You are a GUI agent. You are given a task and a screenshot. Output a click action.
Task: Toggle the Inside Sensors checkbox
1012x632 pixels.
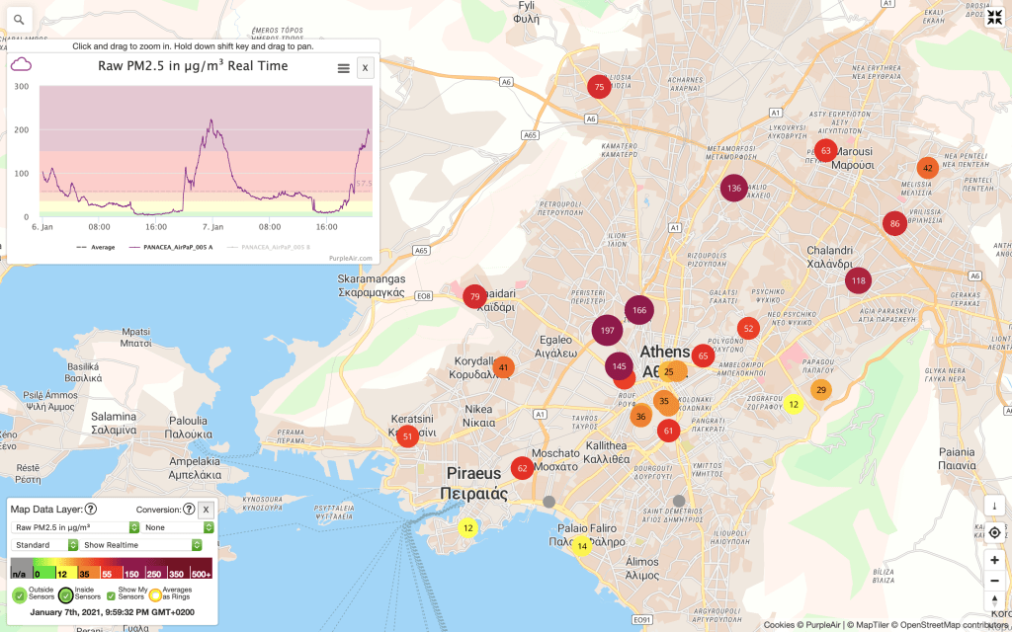65,594
